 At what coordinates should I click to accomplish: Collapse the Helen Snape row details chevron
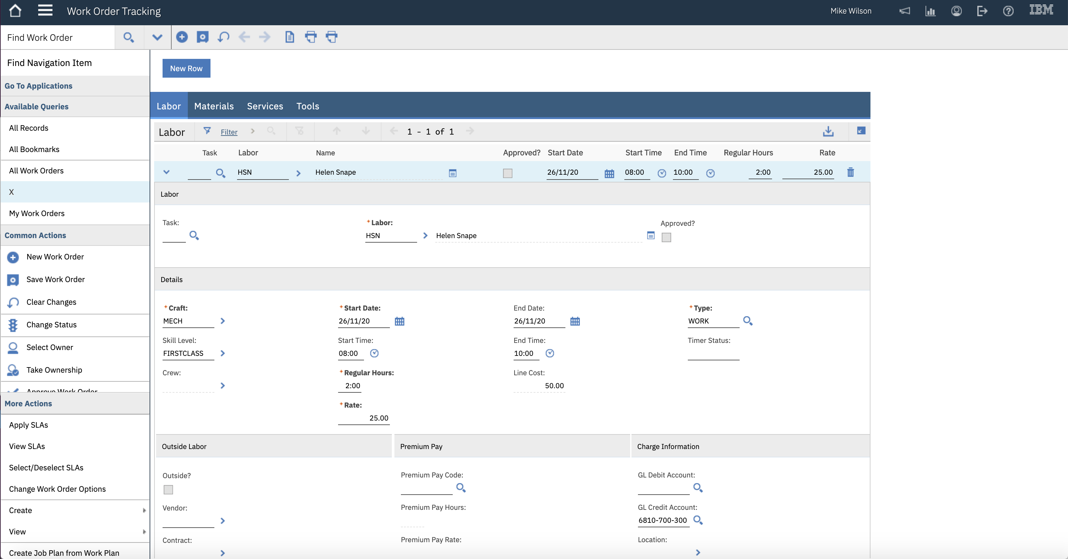pos(167,173)
